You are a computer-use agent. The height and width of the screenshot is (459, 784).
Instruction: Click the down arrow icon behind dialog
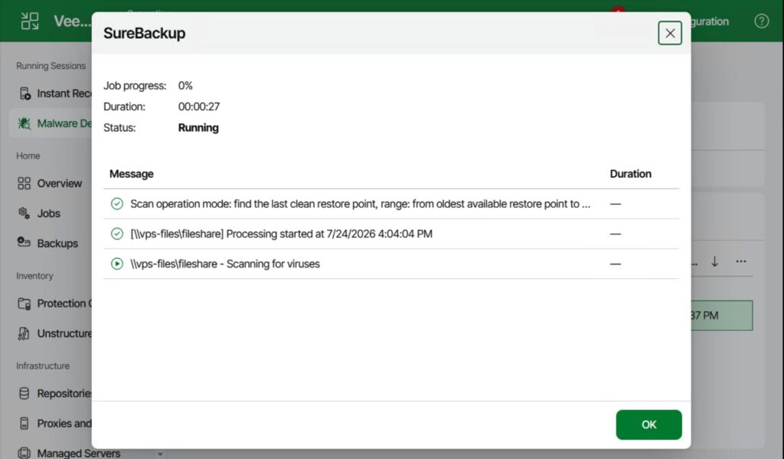[714, 261]
